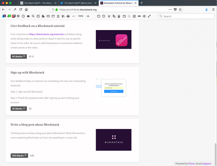Open the library books icon
The height and width of the screenshot is (166, 217).
click(63, 16)
